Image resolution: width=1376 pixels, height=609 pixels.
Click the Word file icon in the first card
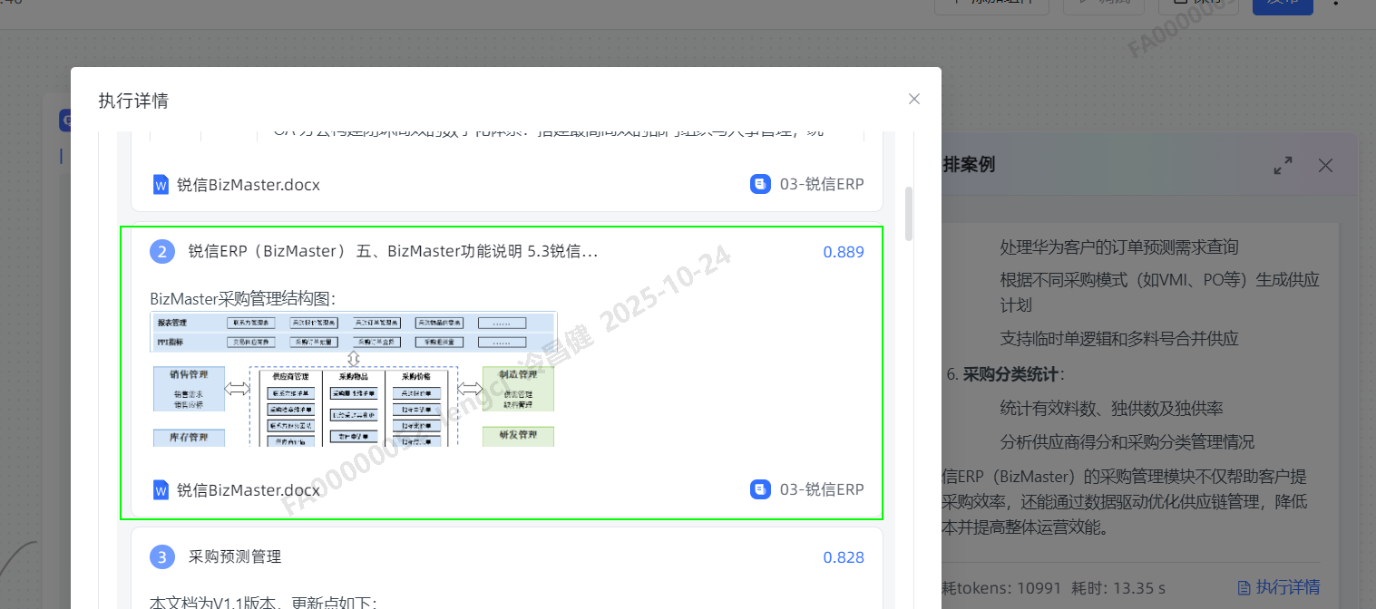coord(161,185)
